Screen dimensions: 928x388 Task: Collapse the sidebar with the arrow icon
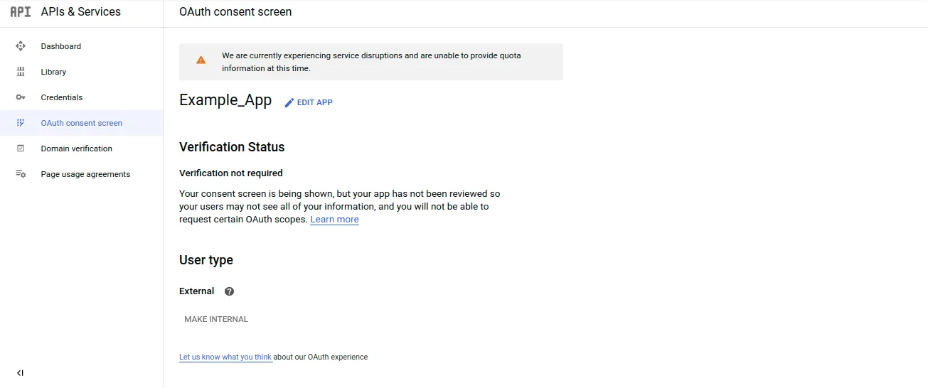[20, 373]
